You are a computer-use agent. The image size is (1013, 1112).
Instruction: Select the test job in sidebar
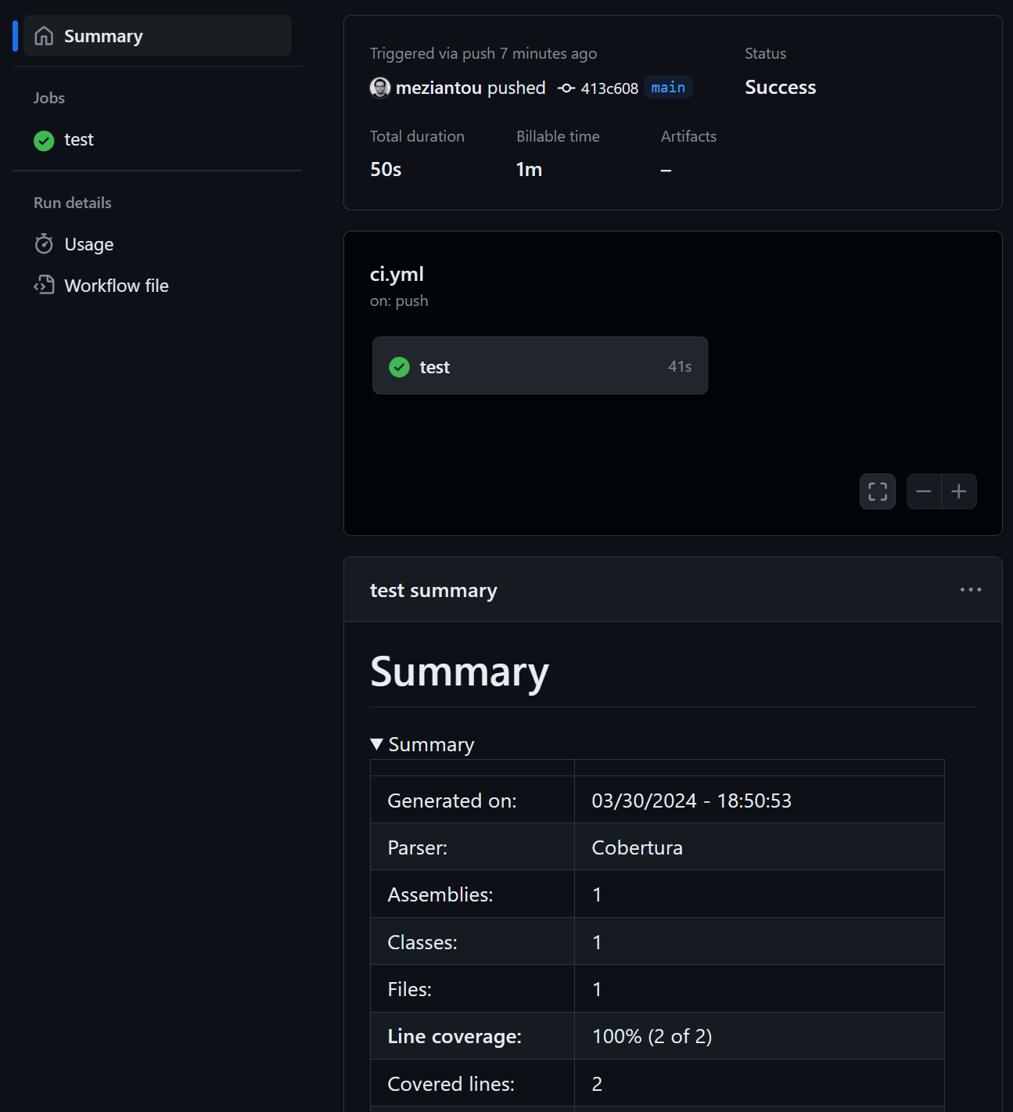point(79,140)
